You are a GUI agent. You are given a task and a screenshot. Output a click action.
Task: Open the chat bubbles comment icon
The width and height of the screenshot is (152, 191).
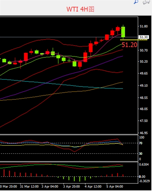[x=146, y=2]
